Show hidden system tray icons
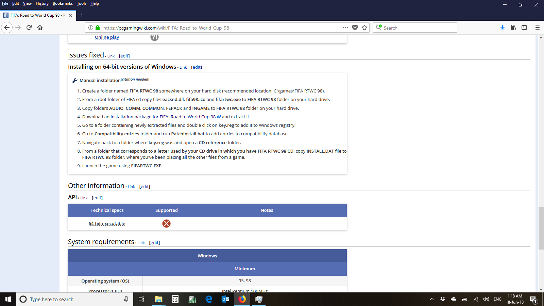This screenshot has height=306, width=544. click(x=432, y=299)
